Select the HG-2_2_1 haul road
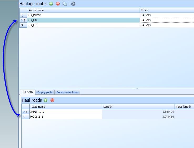Image resolution: width=194 pixels, height=148 pixels. [66, 117]
